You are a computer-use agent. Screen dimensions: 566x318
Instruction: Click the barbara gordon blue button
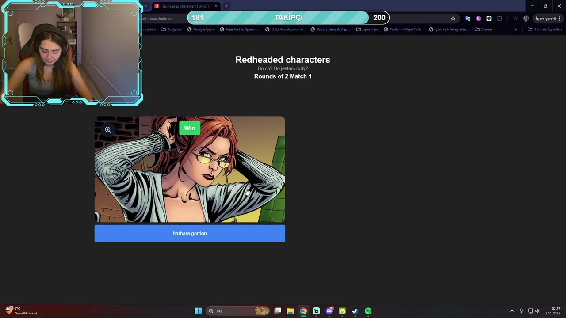190,233
